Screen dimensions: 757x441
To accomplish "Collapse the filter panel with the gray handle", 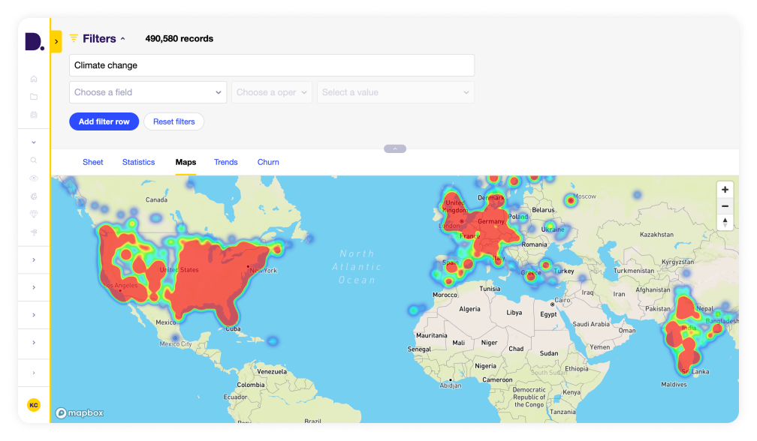I will click(395, 149).
